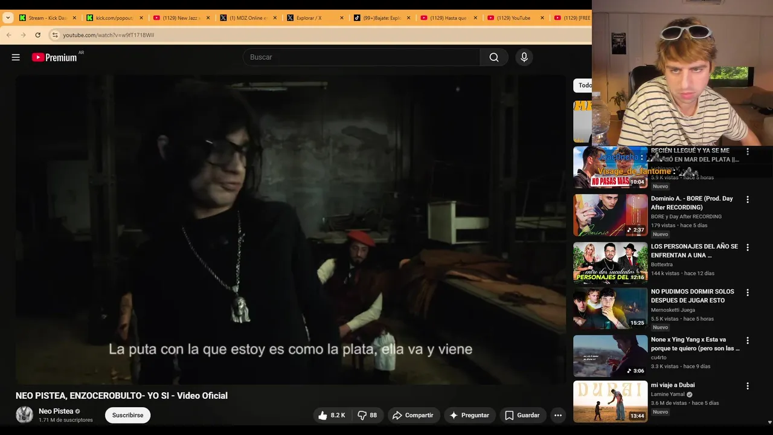Open the cu4rto channel name

click(659, 358)
